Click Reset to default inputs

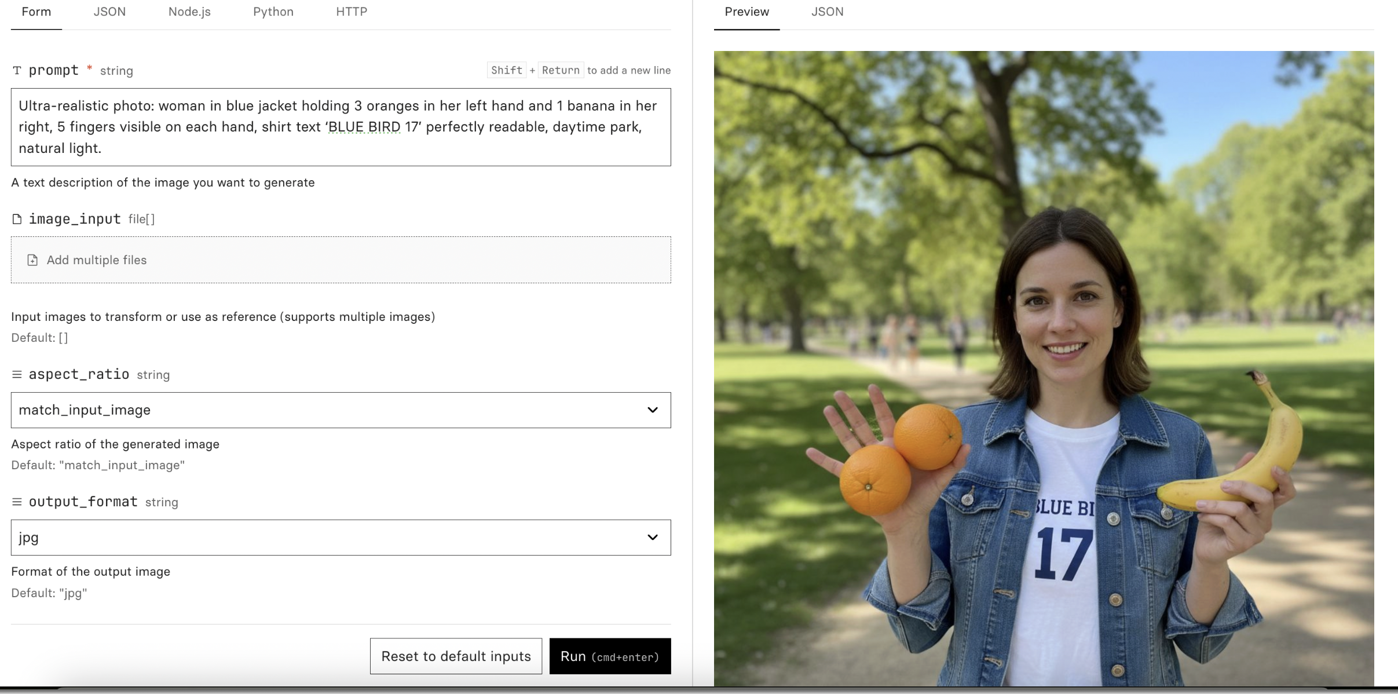click(x=456, y=656)
